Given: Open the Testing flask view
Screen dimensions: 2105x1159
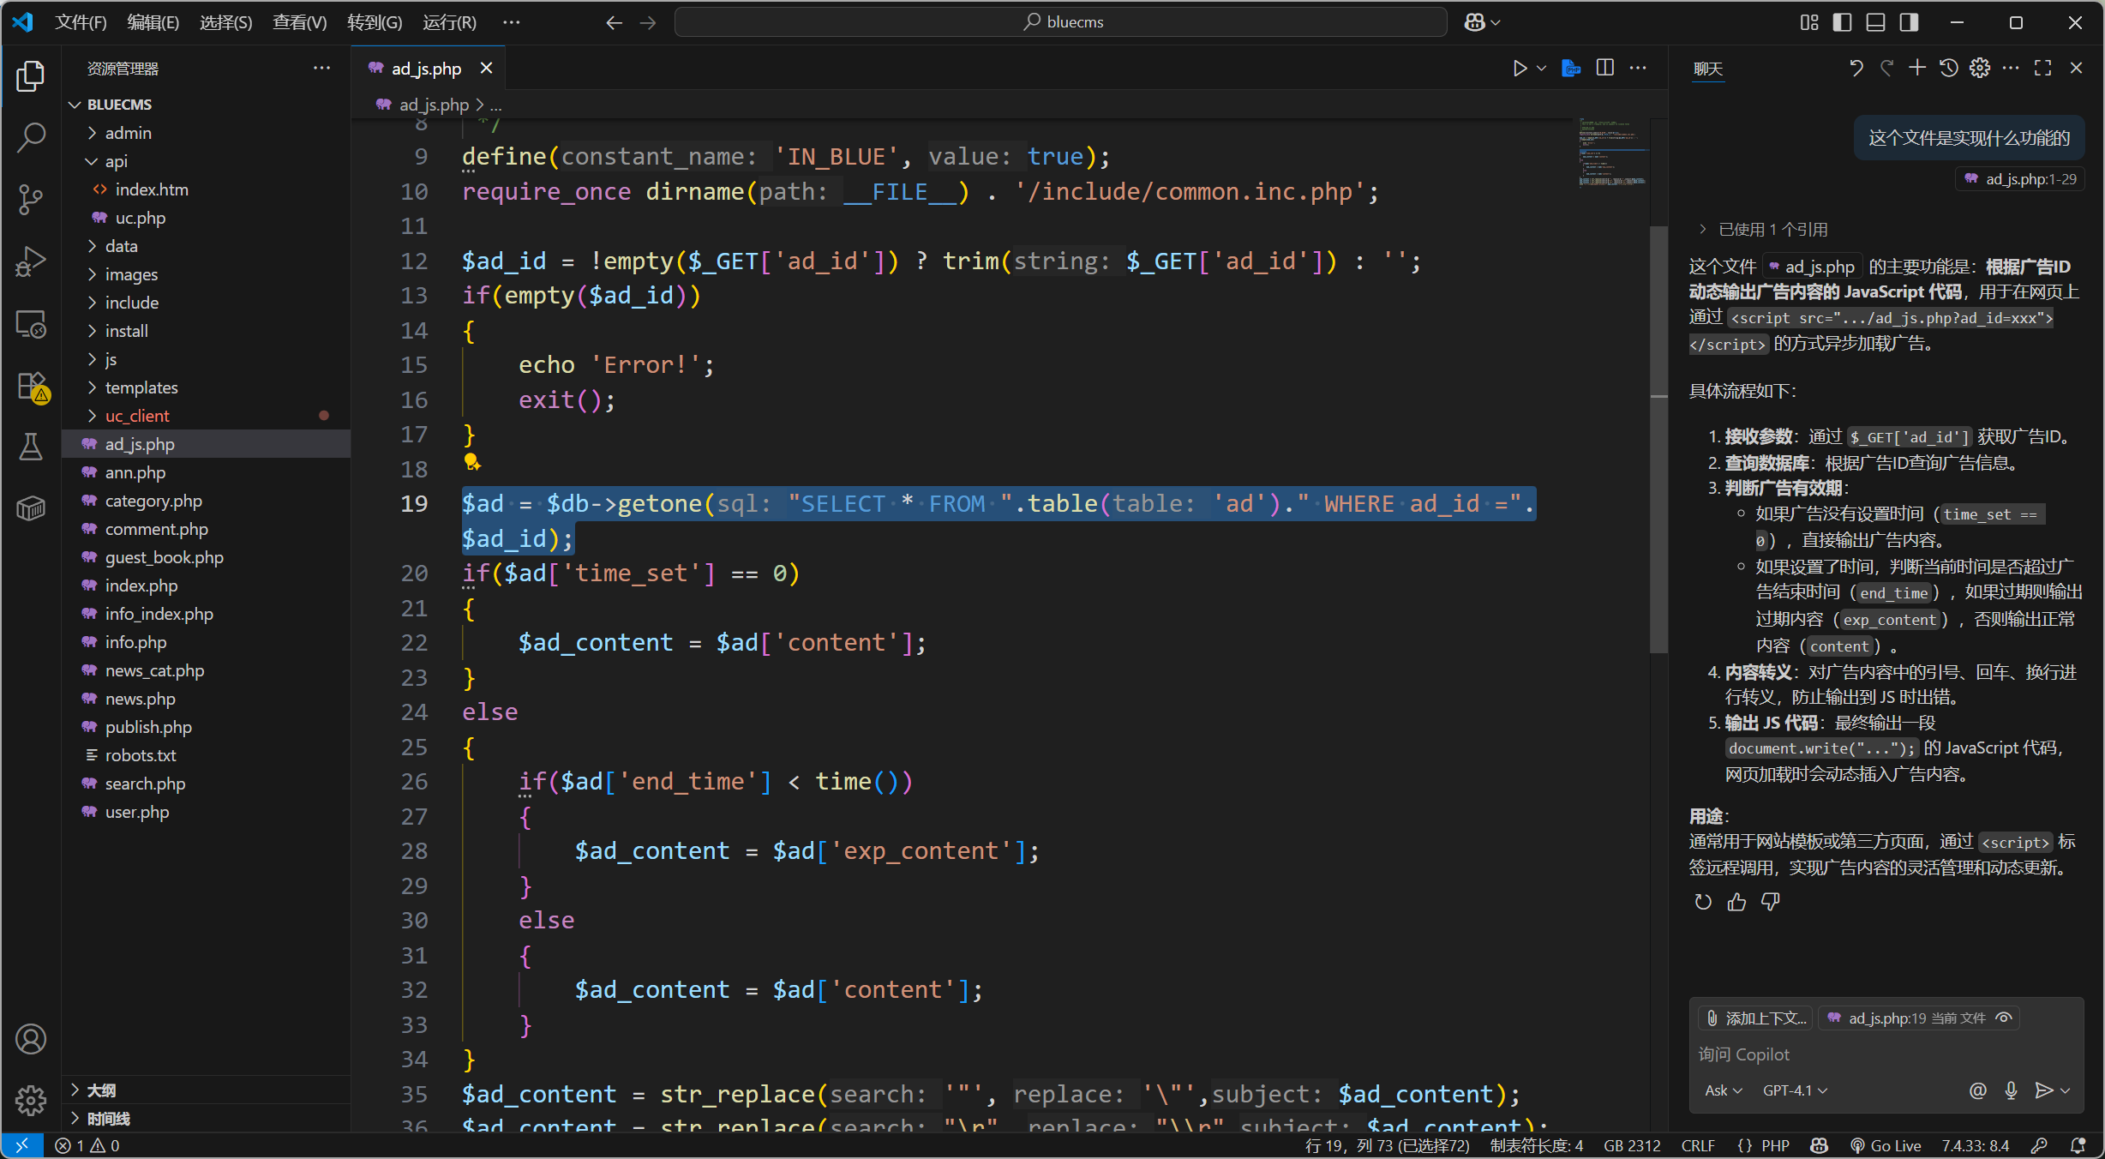Looking at the screenshot, I should coord(31,447).
